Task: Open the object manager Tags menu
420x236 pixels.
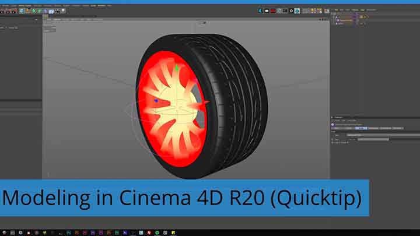Action: point(362,10)
